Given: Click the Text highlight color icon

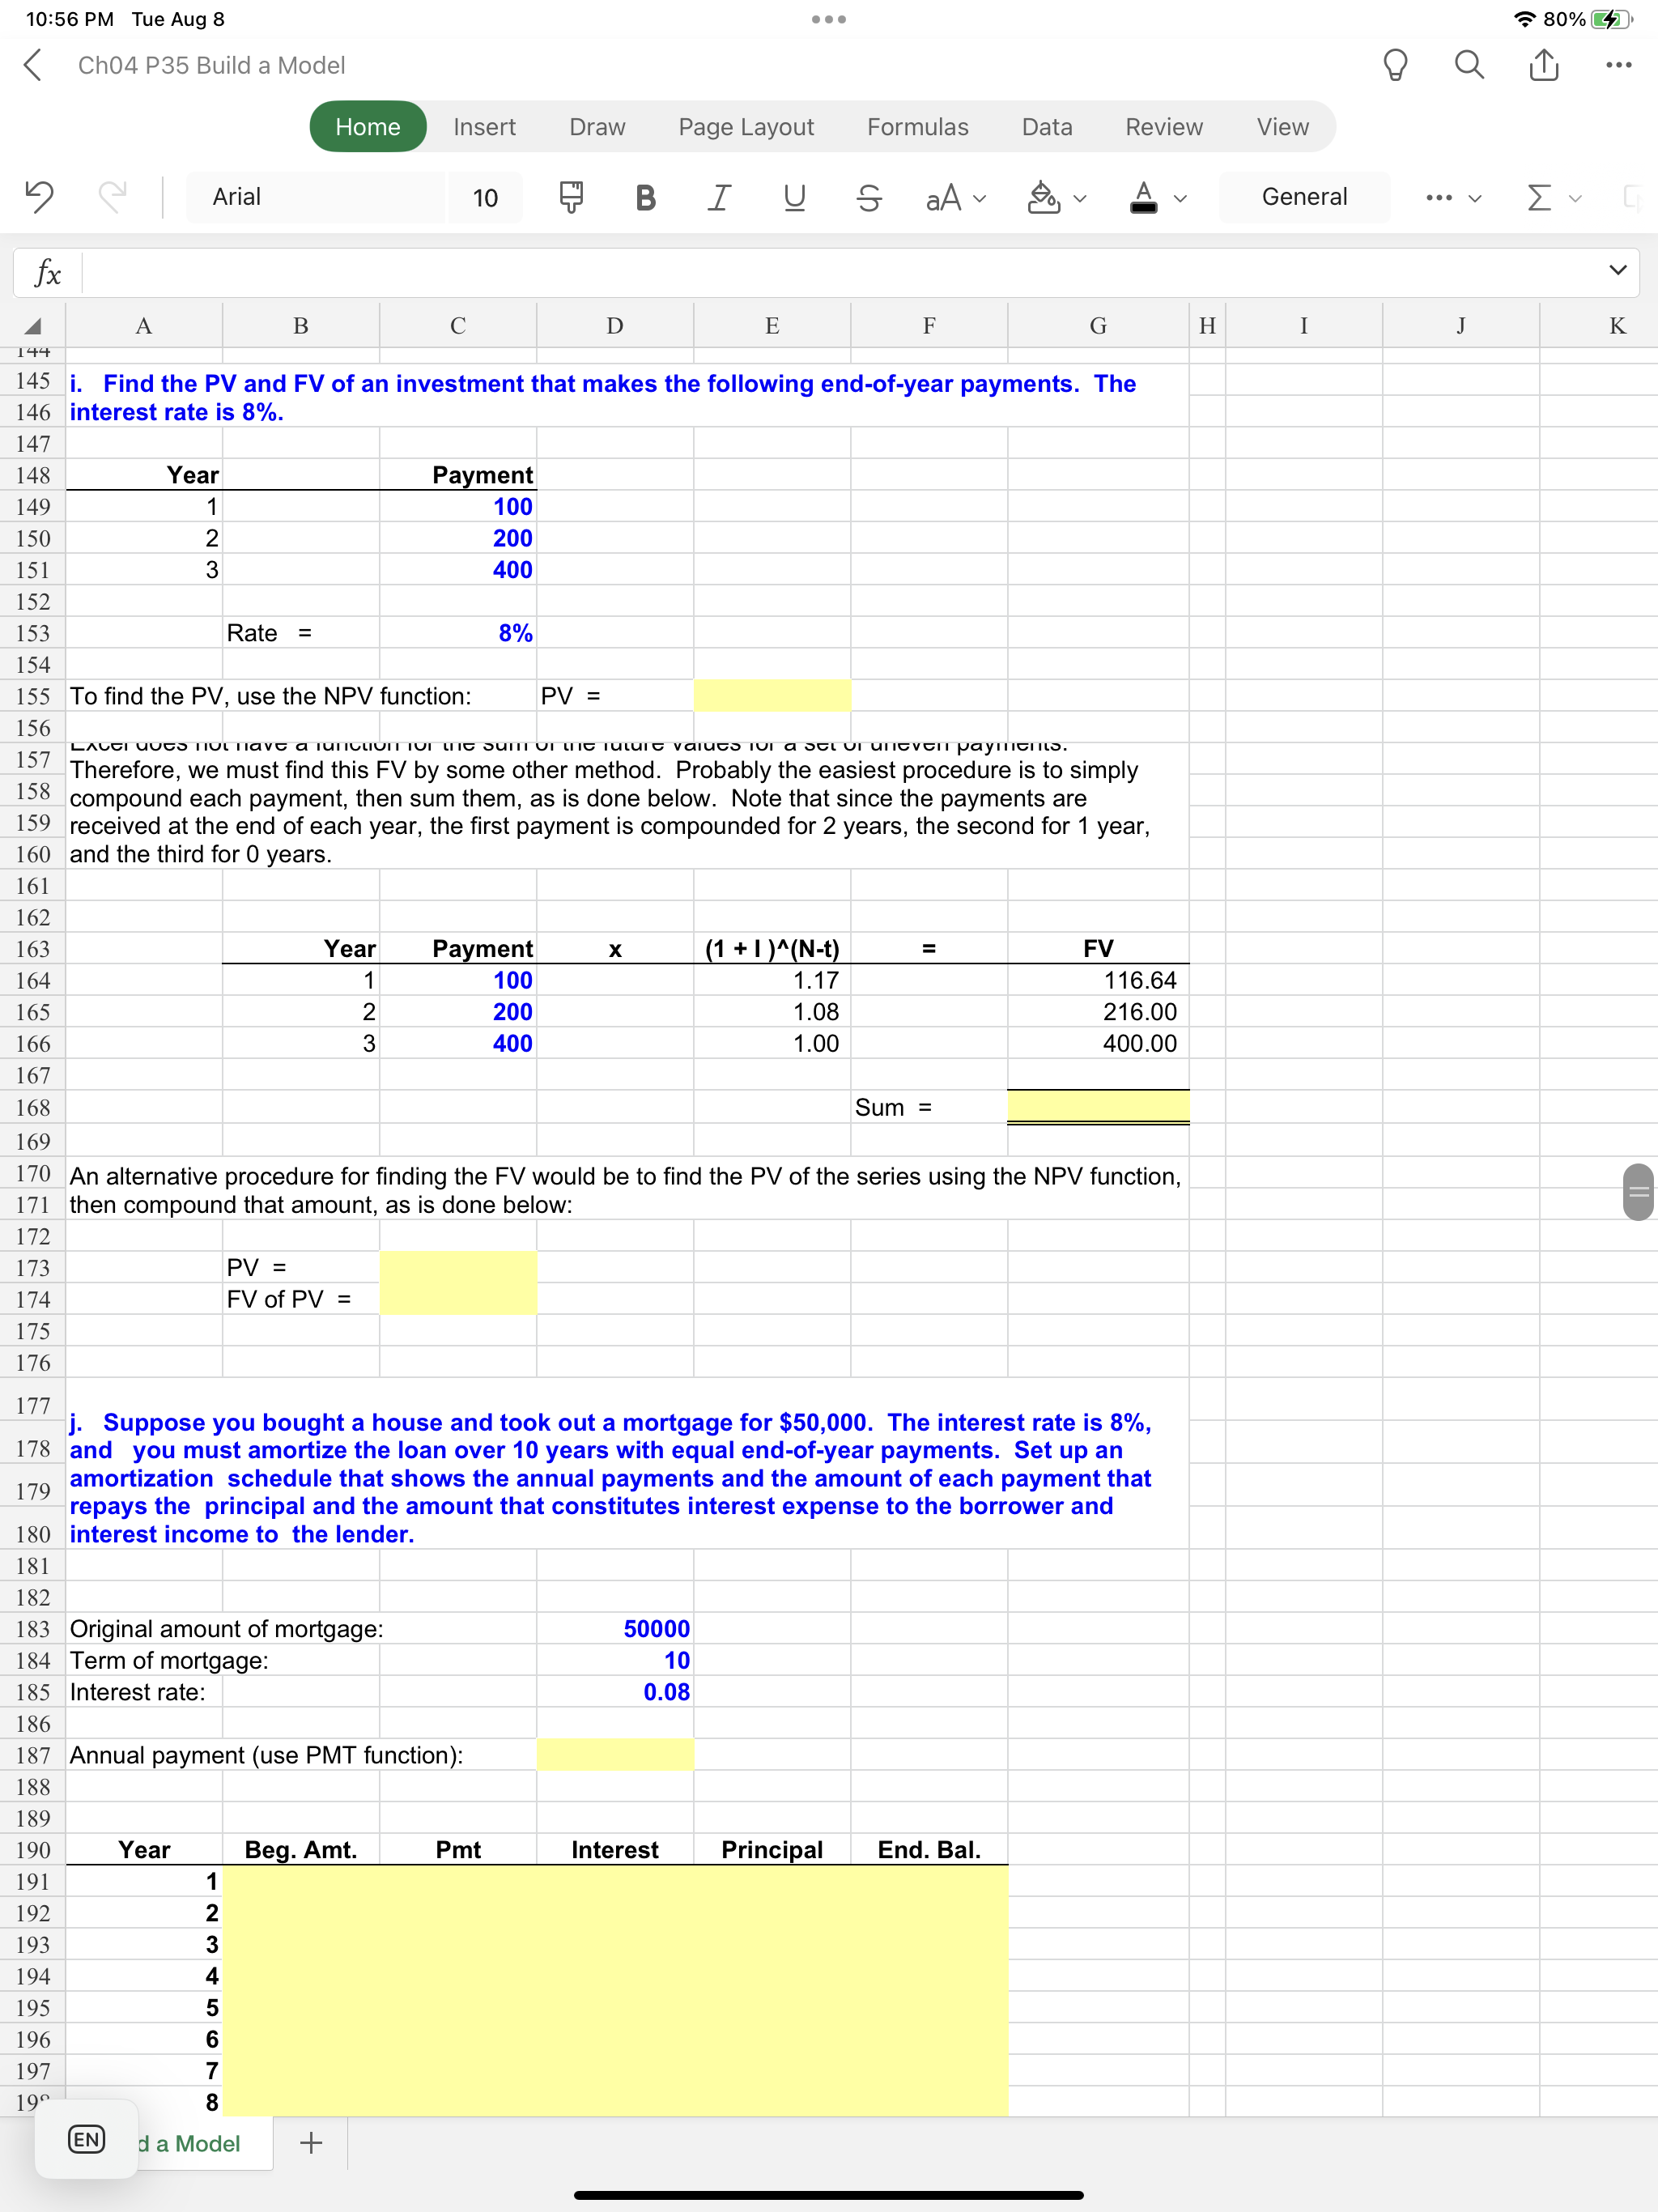Looking at the screenshot, I should pyautogui.click(x=1045, y=194).
